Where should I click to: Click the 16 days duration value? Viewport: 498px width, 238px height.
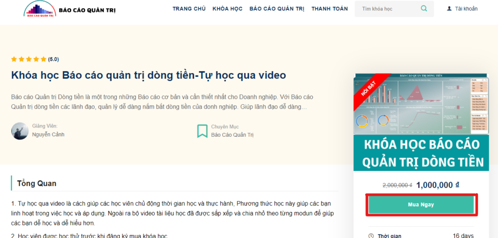(463, 236)
